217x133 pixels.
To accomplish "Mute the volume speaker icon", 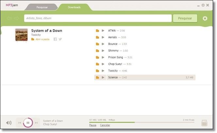I will [9, 123].
